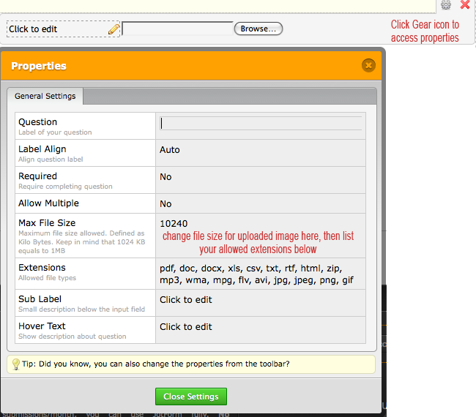476x417 pixels.
Task: Click the 'Click to edit' field label
Action: pos(33,29)
